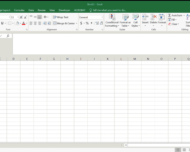The image size is (190, 152).
Task: Expand the General number format dropdown
Action: (102, 17)
